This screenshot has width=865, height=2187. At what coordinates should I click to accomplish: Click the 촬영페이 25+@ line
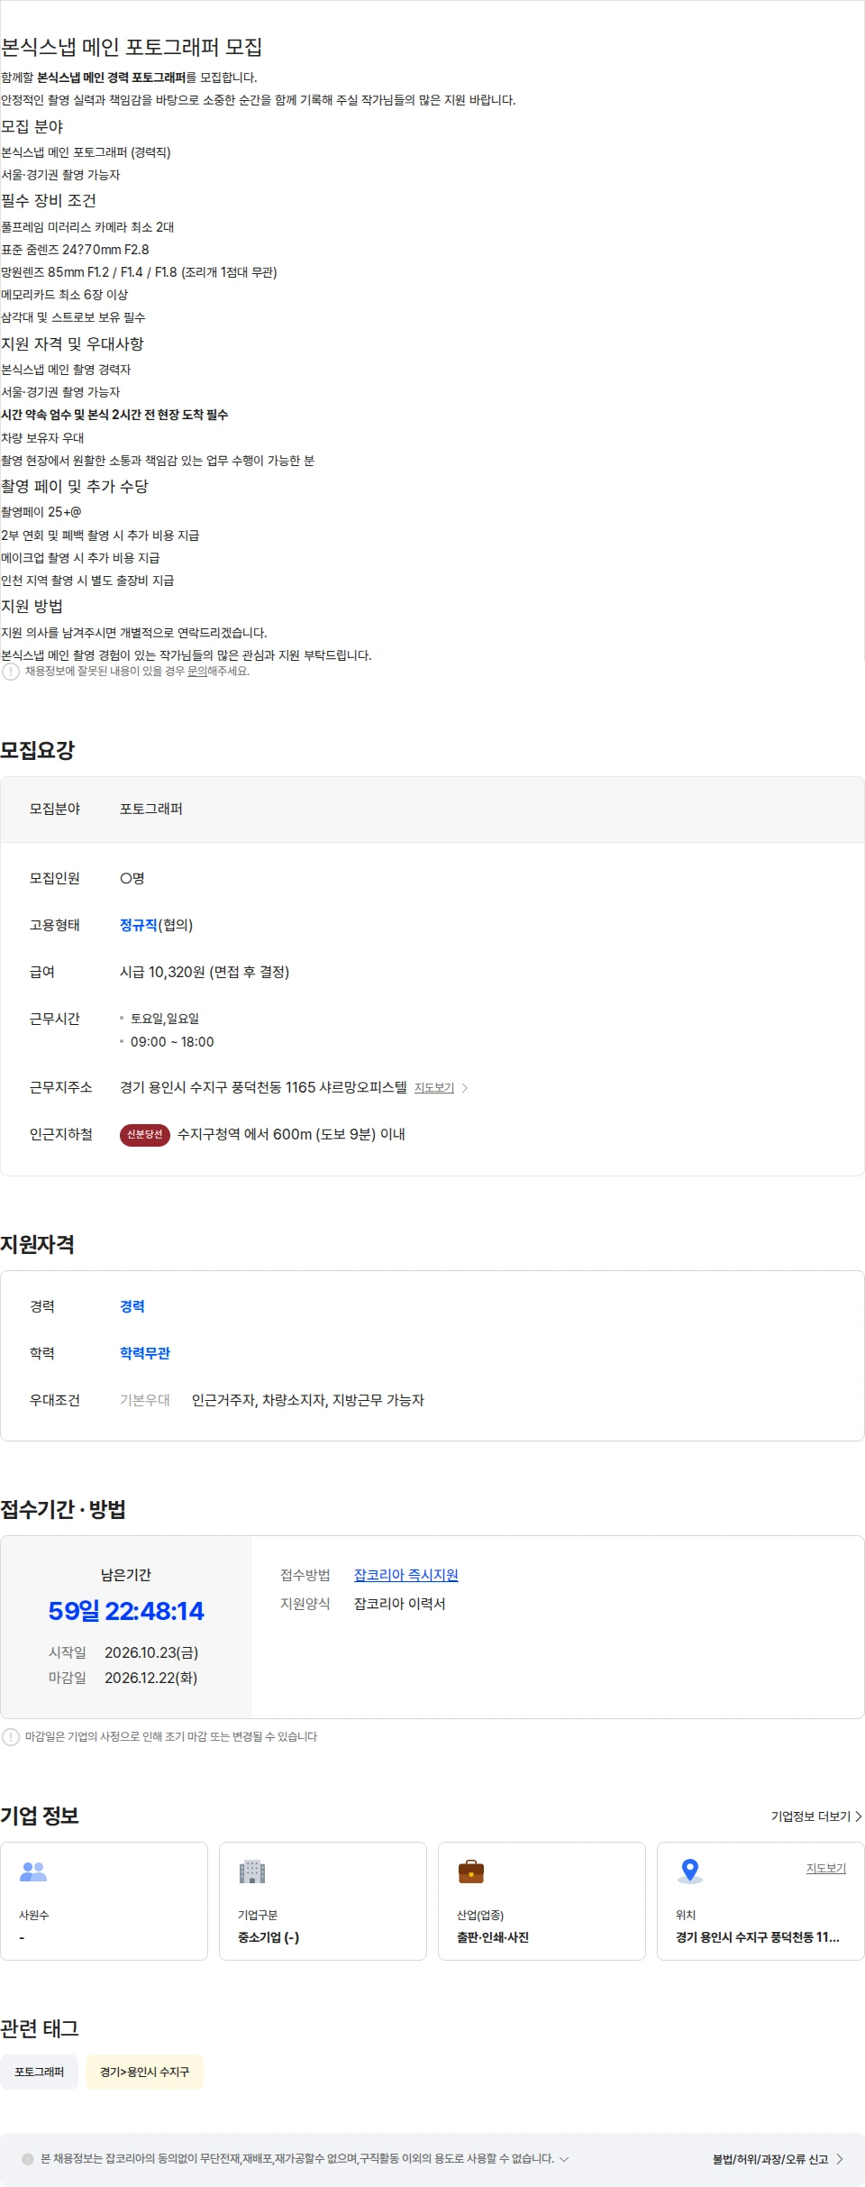(41, 512)
